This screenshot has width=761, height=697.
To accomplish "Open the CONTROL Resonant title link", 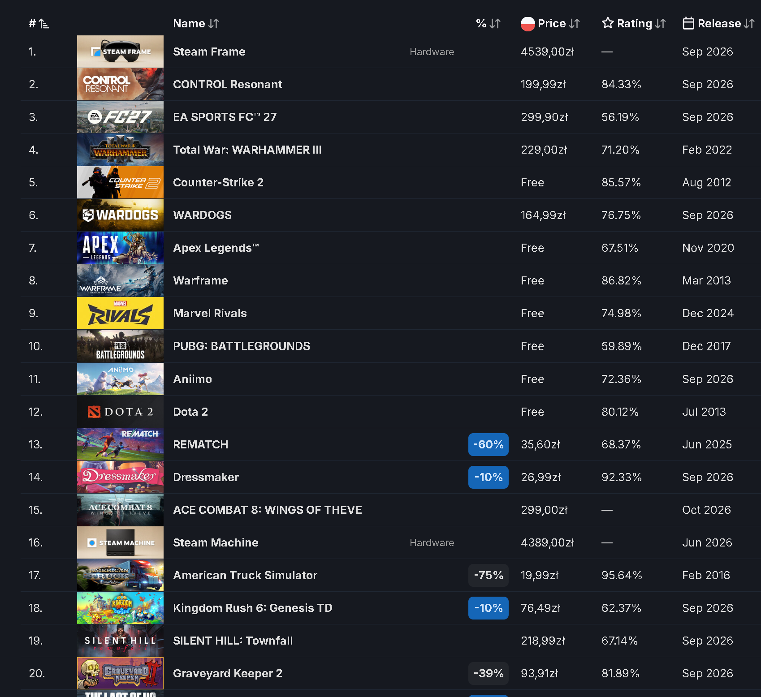I will (228, 84).
